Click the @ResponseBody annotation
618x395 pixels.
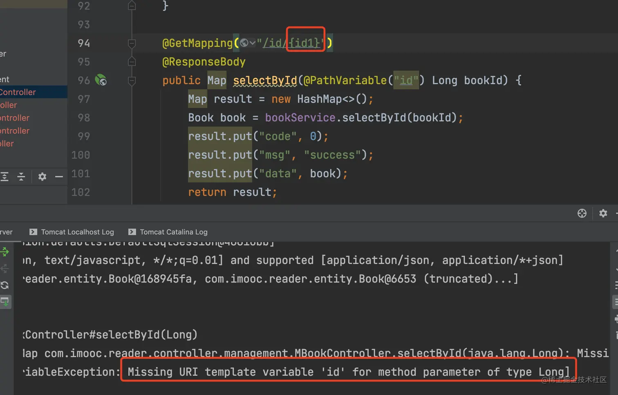[x=204, y=62]
